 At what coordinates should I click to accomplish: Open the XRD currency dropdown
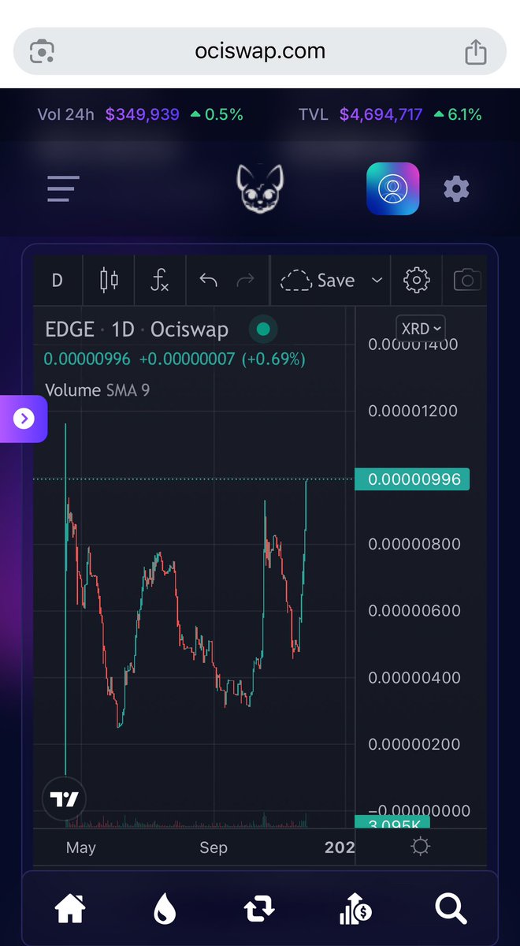point(420,328)
